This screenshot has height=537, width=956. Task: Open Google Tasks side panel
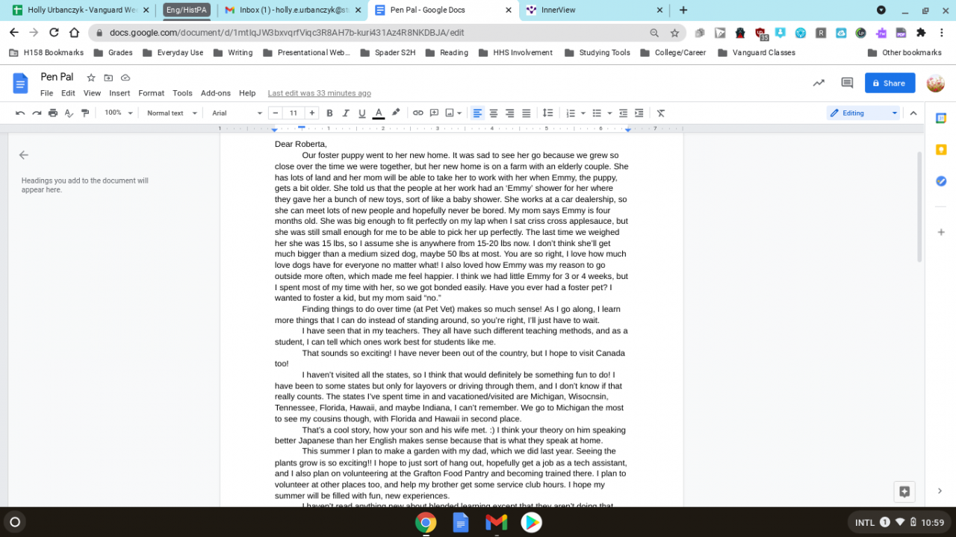941,181
